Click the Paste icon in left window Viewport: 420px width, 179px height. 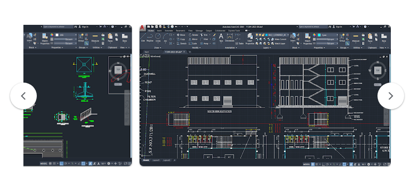click(x=110, y=38)
